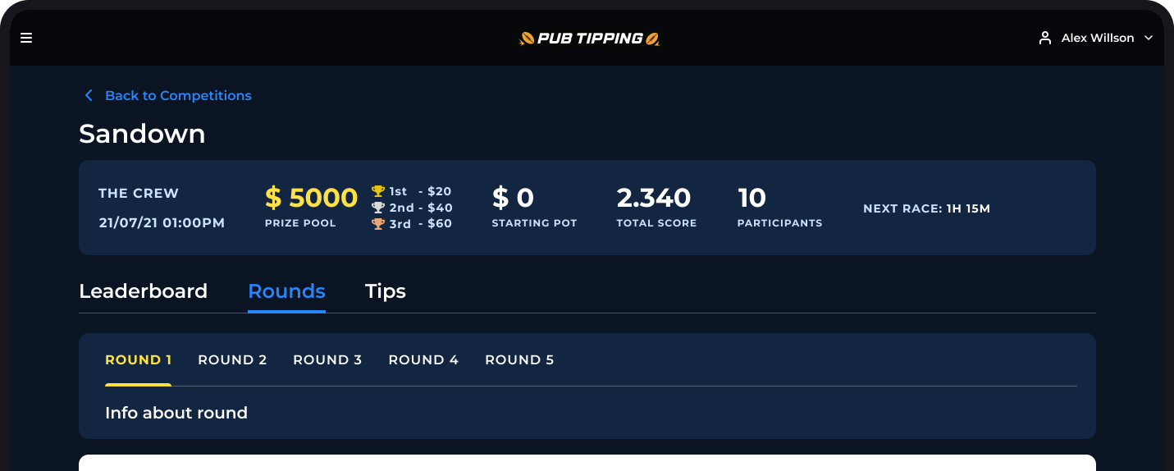This screenshot has width=1174, height=471.
Task: Expand the Alex Willson account dropdown arrow
Action: pyautogui.click(x=1149, y=38)
